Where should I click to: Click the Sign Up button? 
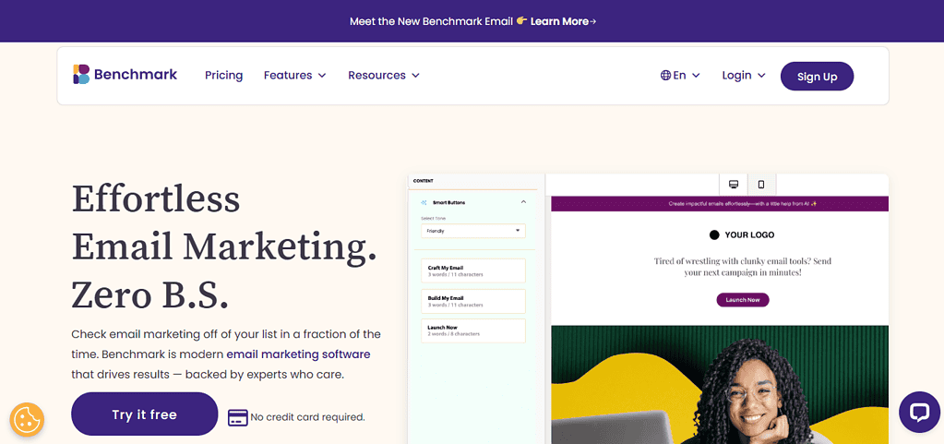pos(817,77)
